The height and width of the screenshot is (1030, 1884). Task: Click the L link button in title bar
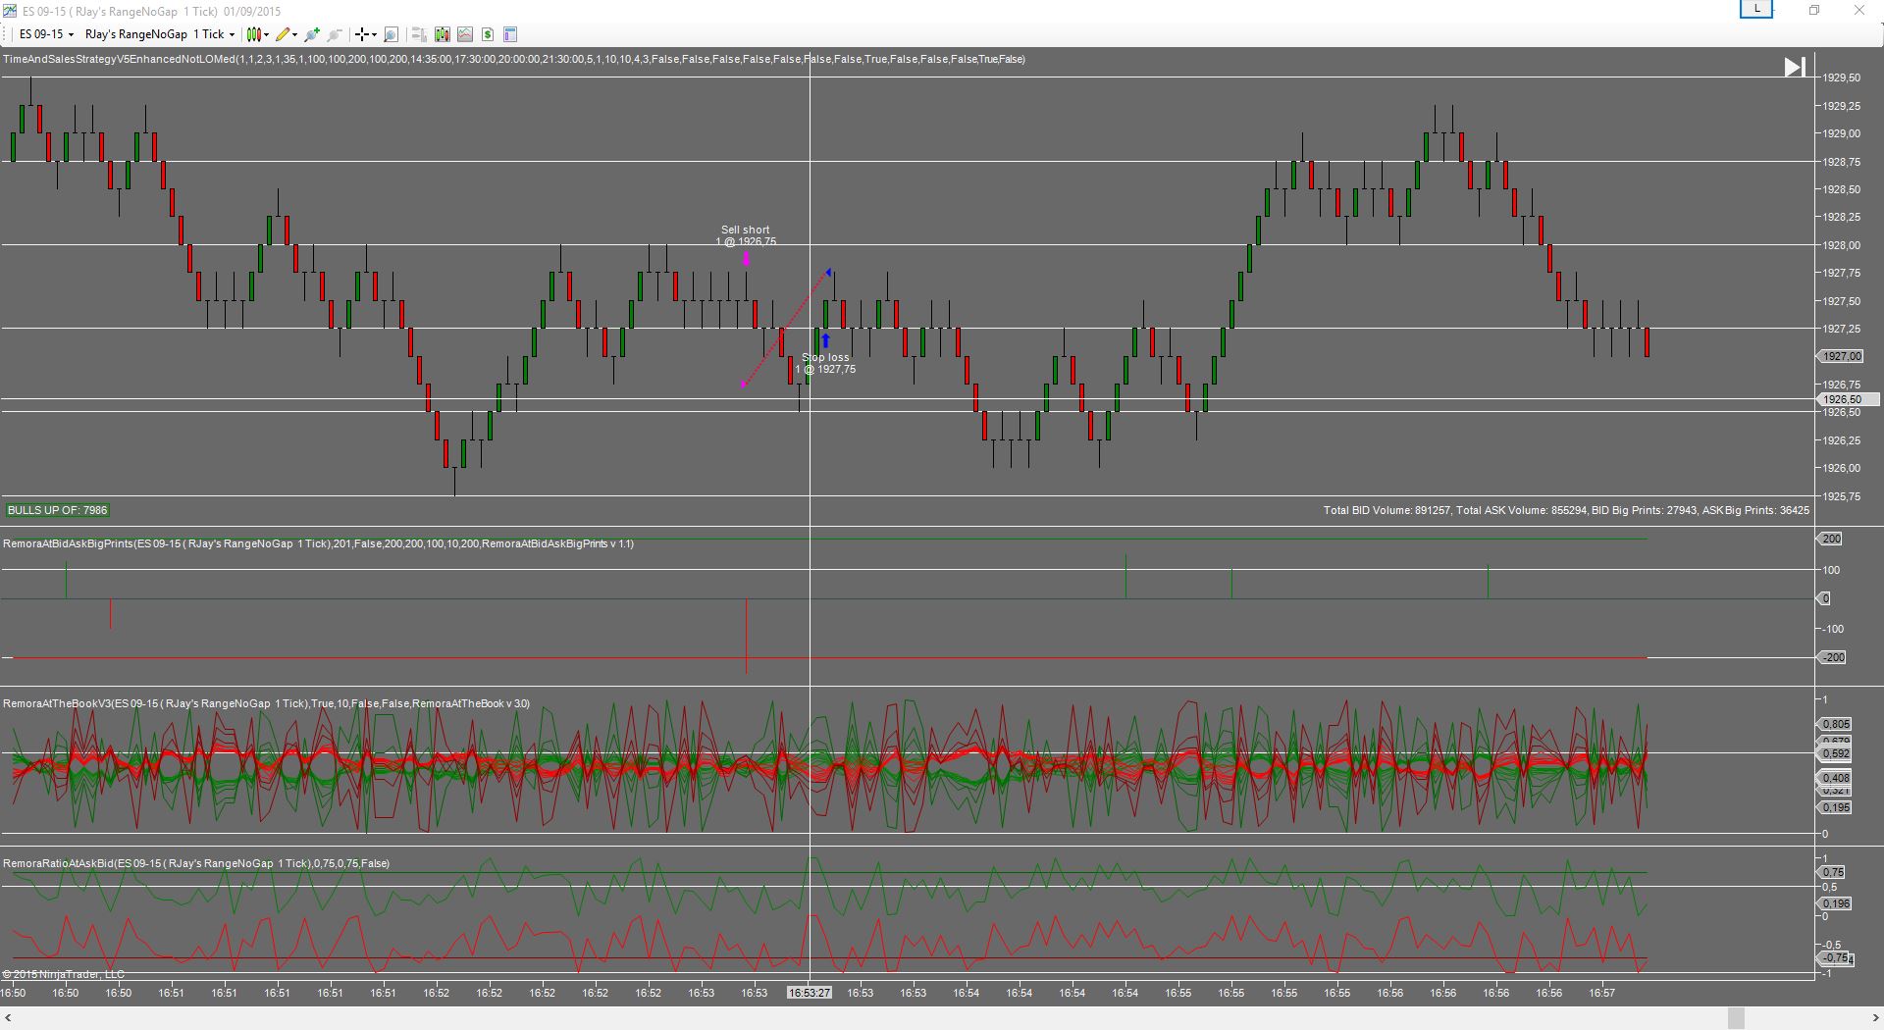tap(1756, 10)
